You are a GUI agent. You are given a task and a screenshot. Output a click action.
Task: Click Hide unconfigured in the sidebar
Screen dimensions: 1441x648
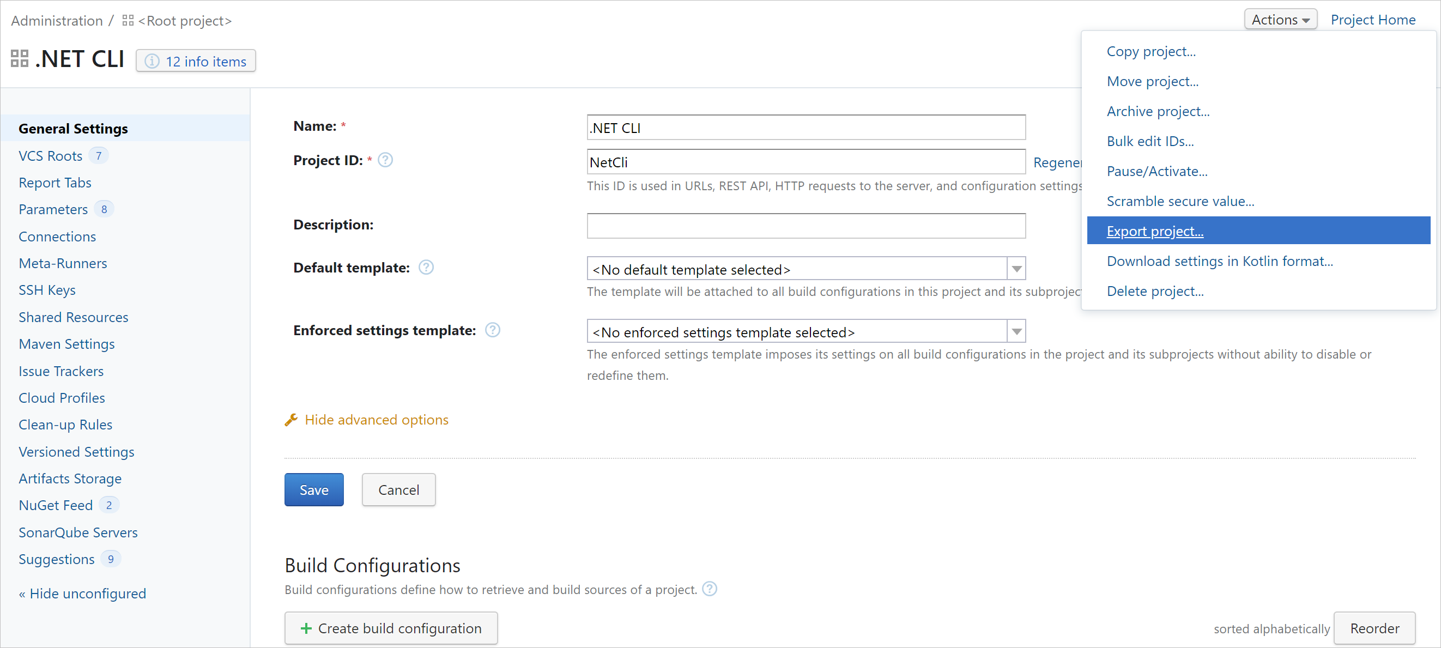82,593
